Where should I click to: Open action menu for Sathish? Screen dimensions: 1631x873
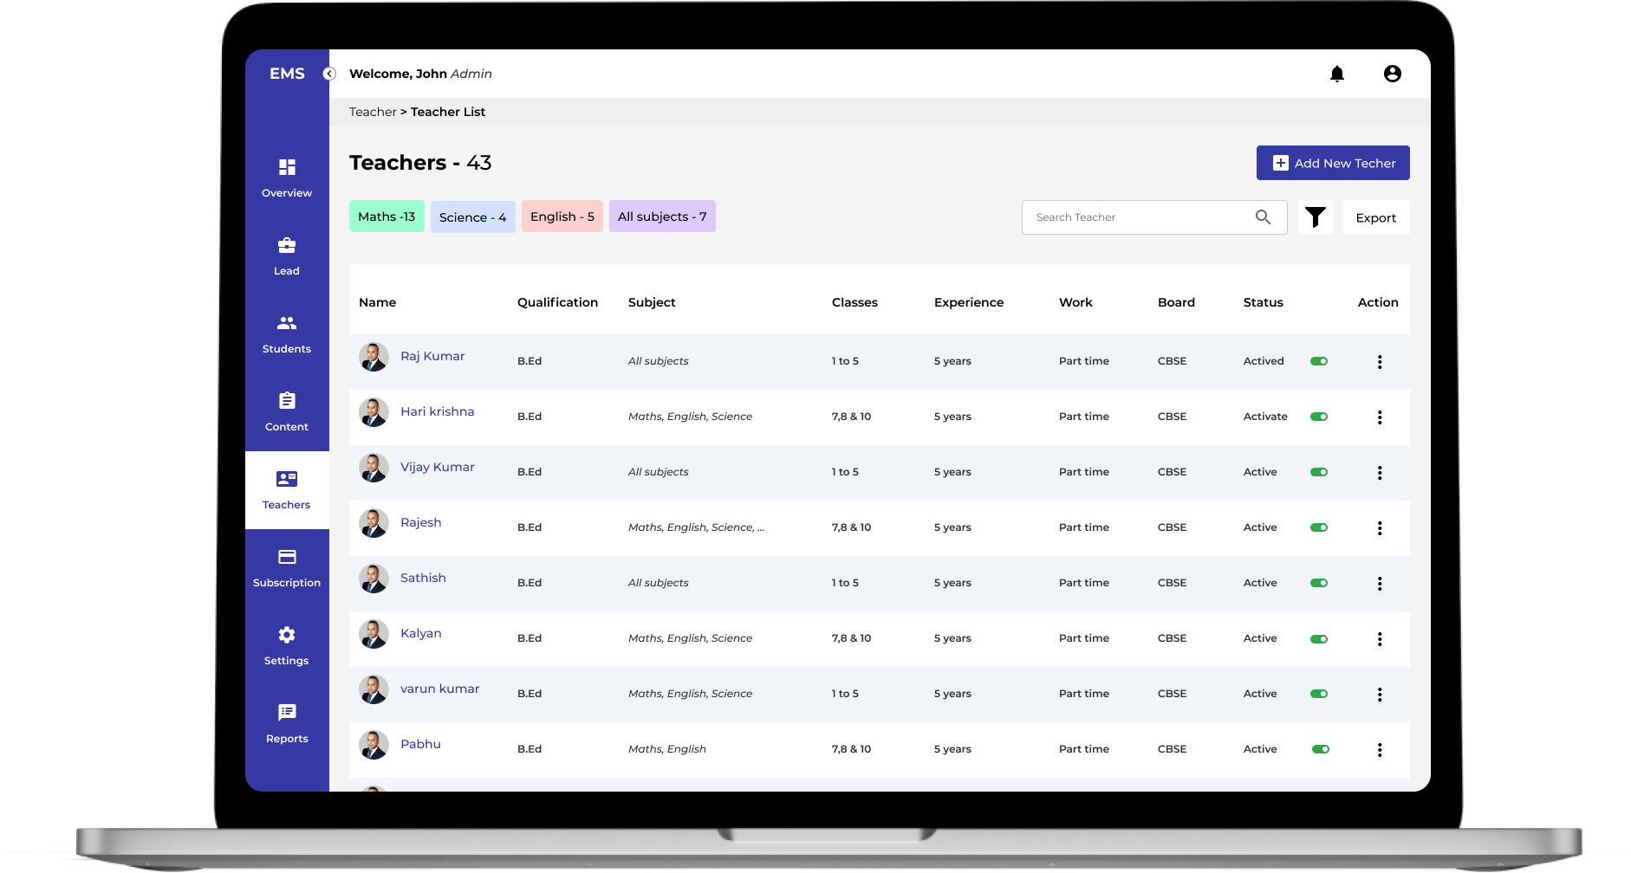pyautogui.click(x=1380, y=584)
